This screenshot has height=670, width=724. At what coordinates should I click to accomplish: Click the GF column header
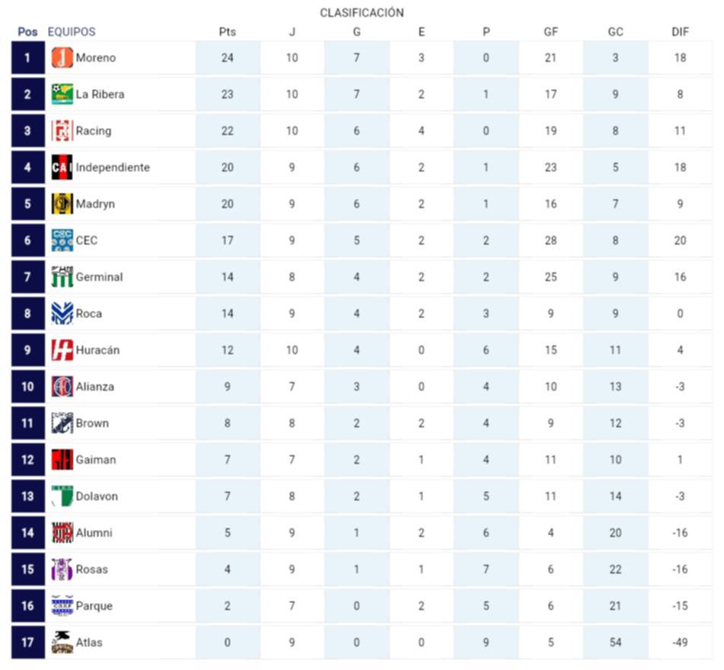pyautogui.click(x=550, y=32)
